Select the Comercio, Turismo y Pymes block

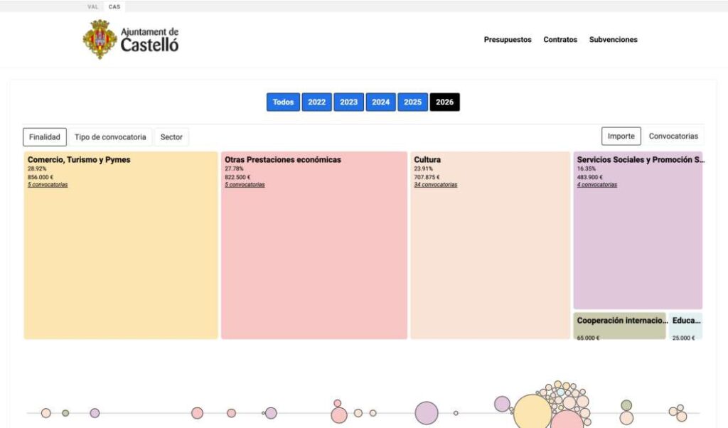(x=121, y=245)
